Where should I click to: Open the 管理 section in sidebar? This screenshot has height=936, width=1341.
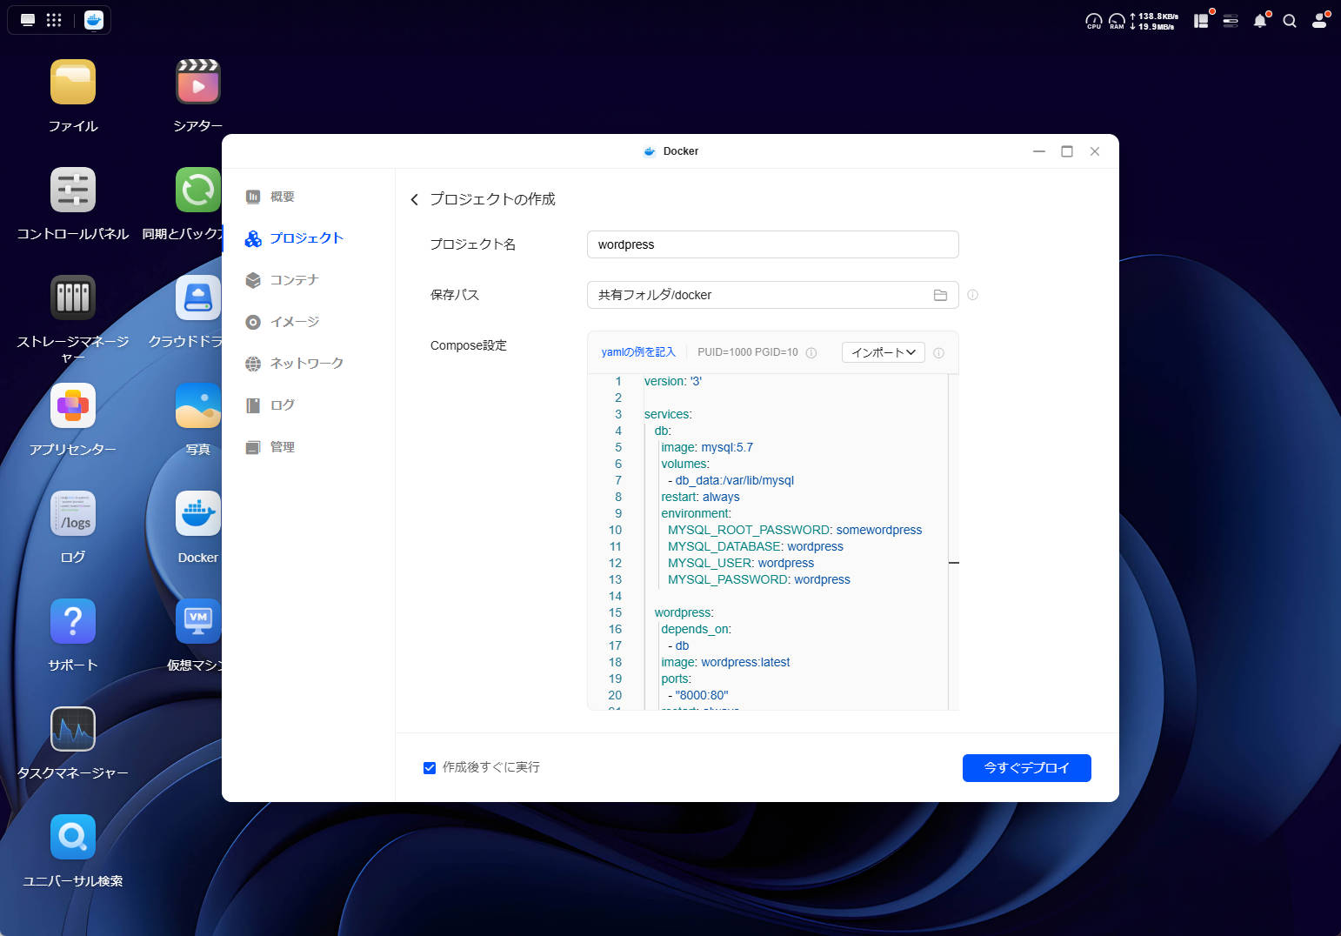click(271, 447)
